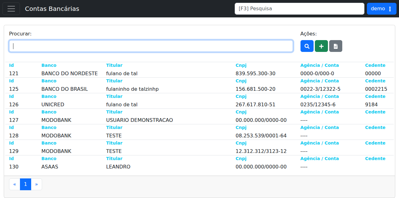Open the hamburger navigation menu
Screen dimensions: 399x198
coord(11,9)
